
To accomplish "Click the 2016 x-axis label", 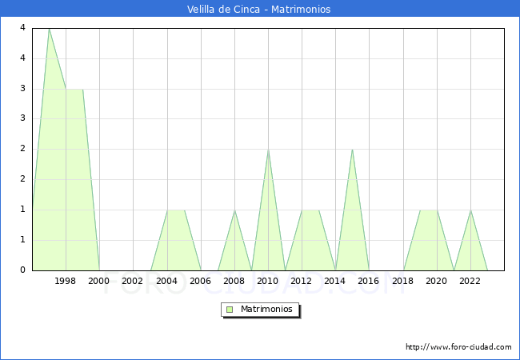I will [x=369, y=281].
